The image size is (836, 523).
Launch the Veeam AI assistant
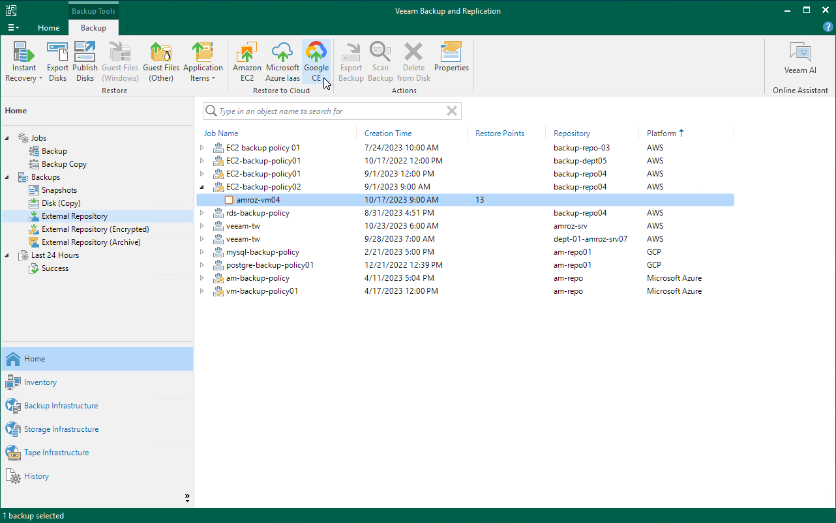800,59
